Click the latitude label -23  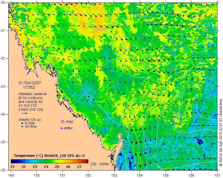(3, 86)
